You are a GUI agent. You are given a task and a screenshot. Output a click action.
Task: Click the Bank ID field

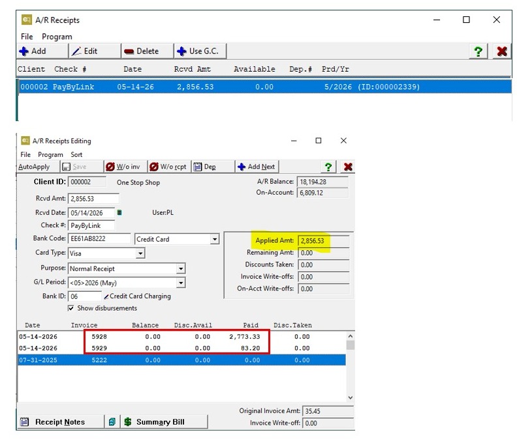click(85, 296)
